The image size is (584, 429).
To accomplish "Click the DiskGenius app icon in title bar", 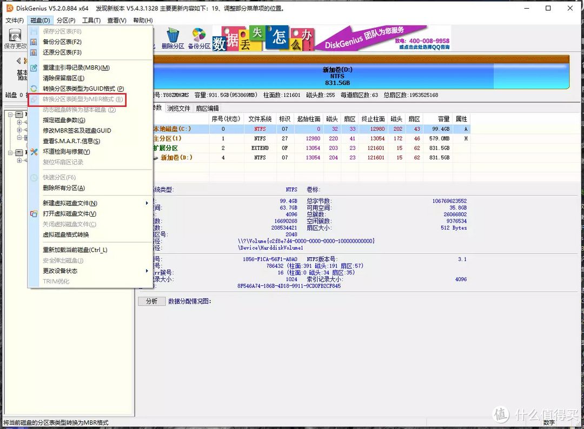I will 10,8.
